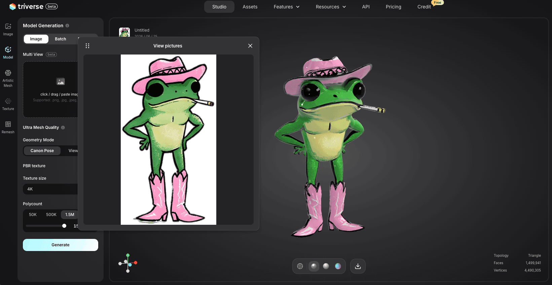Select the Model sidebar icon
The image size is (552, 285).
click(x=8, y=53)
